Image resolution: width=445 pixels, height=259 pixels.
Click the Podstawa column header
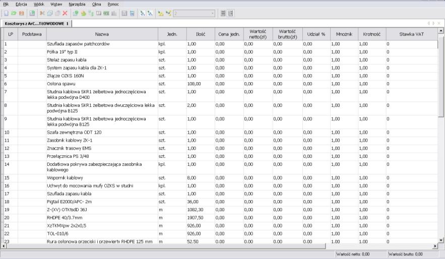click(x=32, y=34)
